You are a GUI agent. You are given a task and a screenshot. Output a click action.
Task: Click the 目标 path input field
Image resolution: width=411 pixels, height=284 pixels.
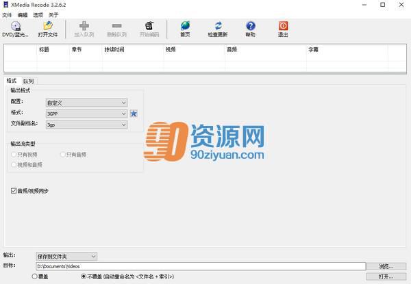pos(201,266)
